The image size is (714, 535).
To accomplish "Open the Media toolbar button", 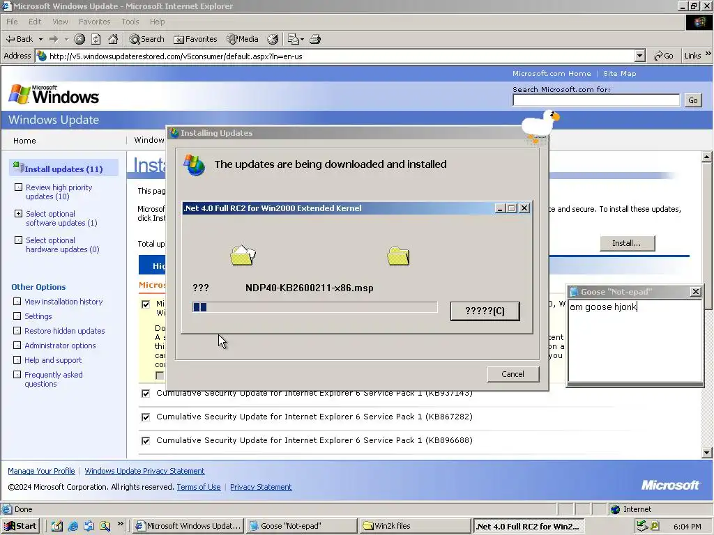I will [243, 39].
